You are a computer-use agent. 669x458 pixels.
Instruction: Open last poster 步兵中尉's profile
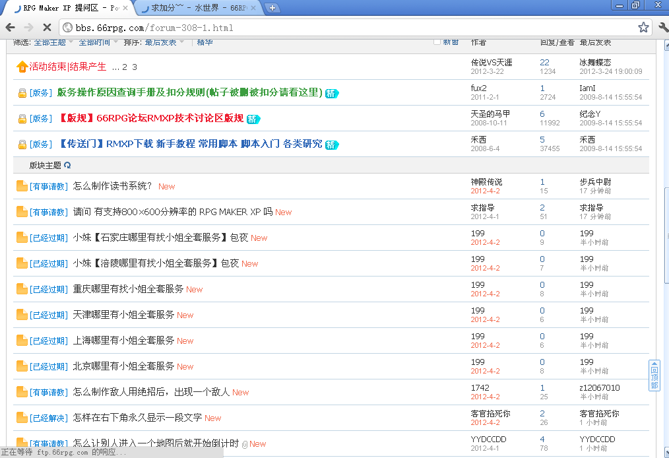pyautogui.click(x=595, y=182)
